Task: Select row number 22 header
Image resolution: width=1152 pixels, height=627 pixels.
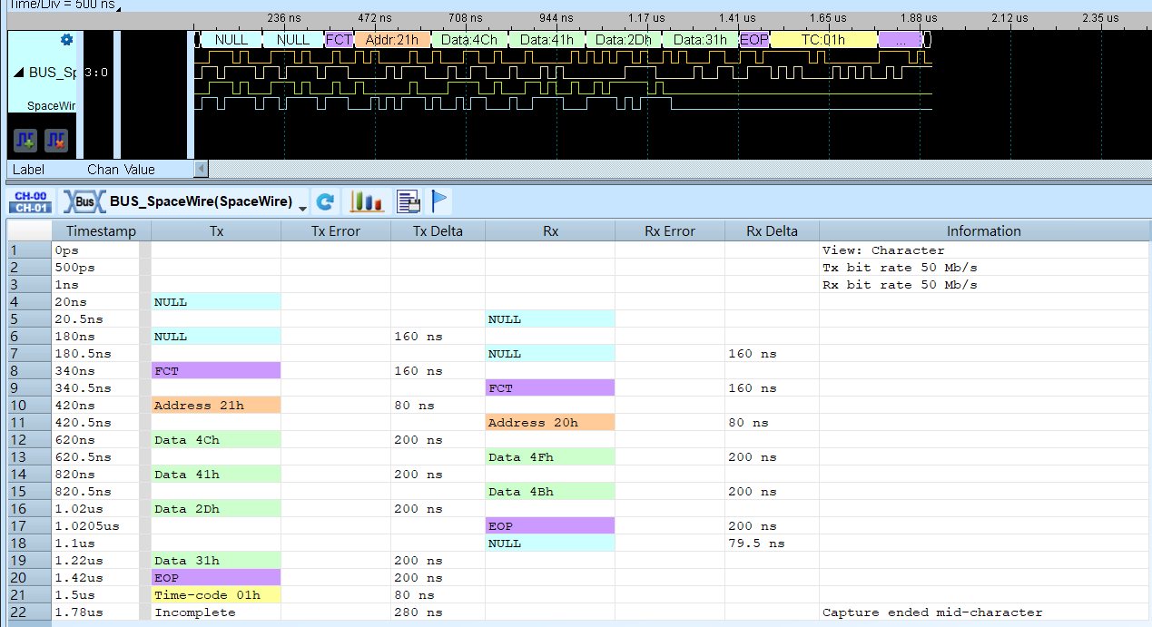Action: [x=29, y=612]
